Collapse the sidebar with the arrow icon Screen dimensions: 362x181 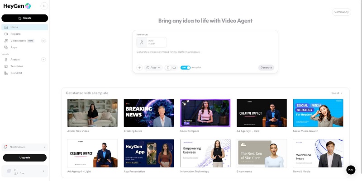pos(44,6)
